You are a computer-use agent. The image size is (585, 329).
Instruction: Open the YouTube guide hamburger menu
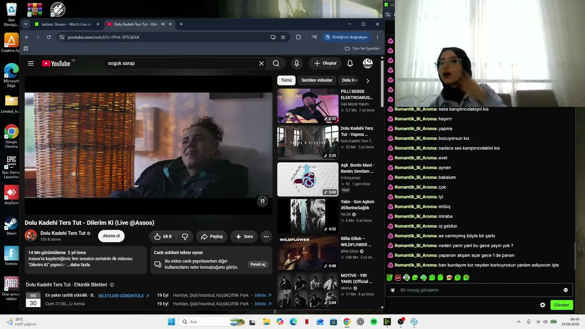click(x=31, y=64)
